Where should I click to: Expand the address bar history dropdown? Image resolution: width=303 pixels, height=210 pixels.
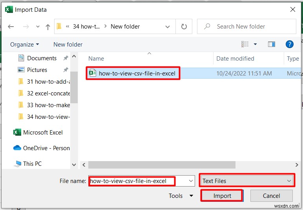pyautogui.click(x=168, y=27)
